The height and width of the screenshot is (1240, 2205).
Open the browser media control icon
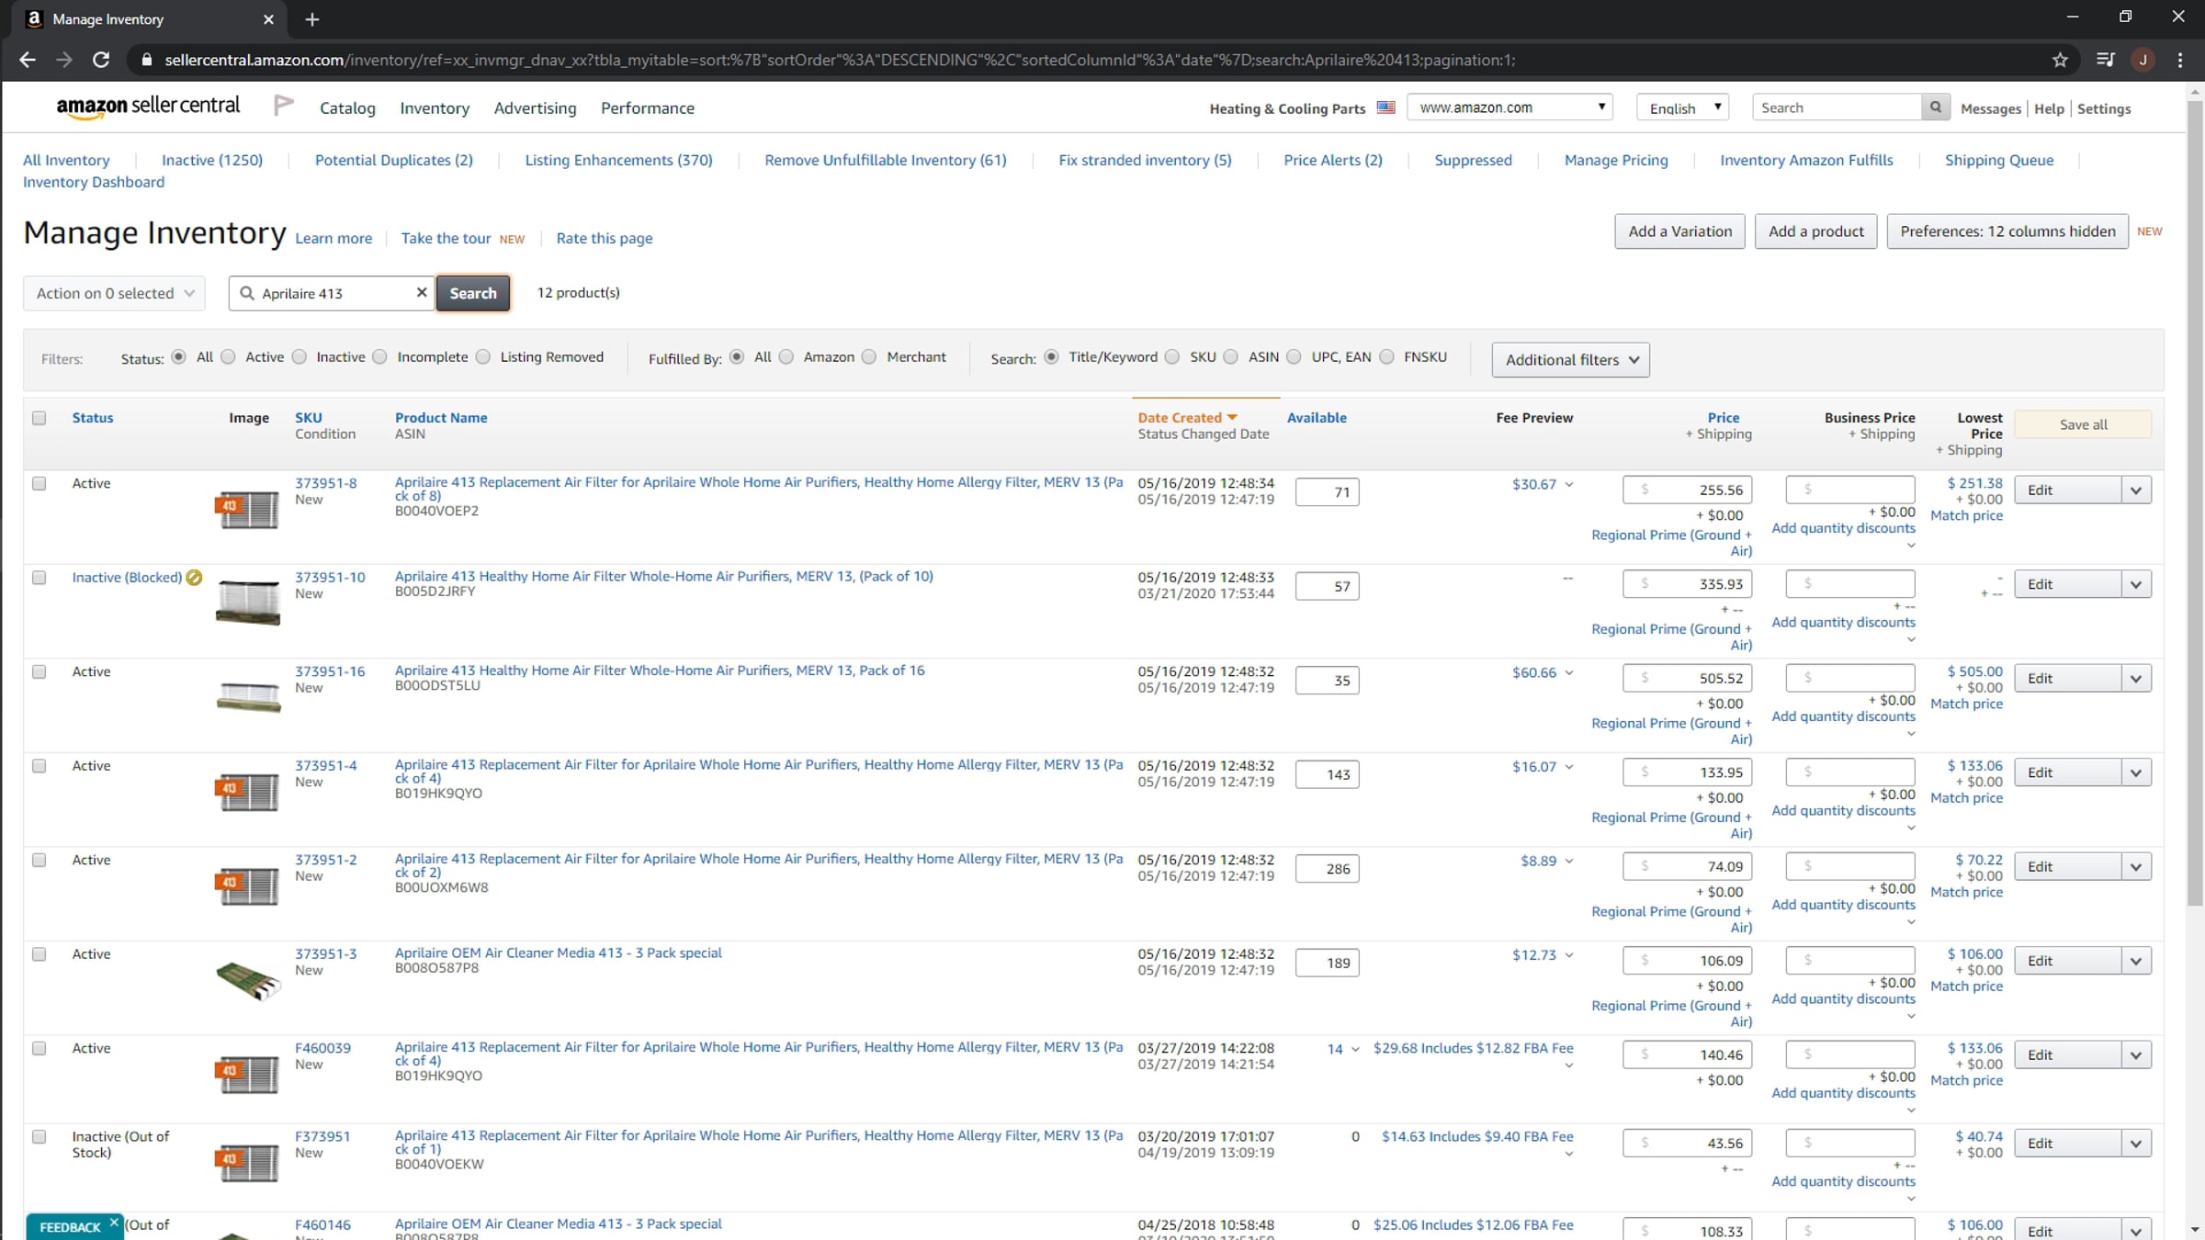2106,60
